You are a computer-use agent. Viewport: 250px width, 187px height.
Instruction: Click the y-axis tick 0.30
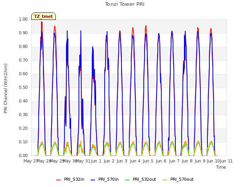point(23,115)
